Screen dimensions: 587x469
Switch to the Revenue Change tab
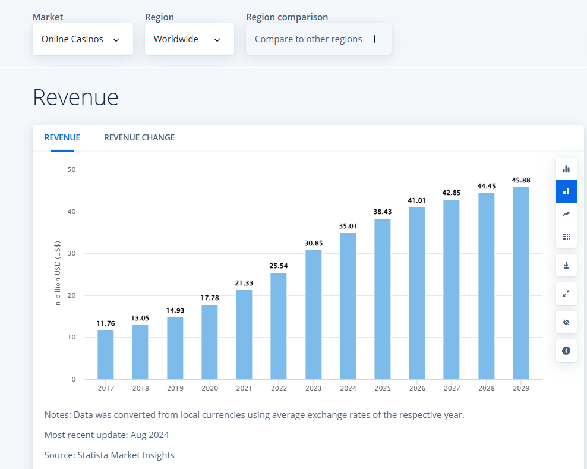[x=139, y=137]
